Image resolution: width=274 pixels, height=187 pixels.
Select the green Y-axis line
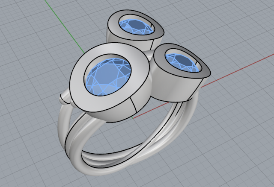65,26
